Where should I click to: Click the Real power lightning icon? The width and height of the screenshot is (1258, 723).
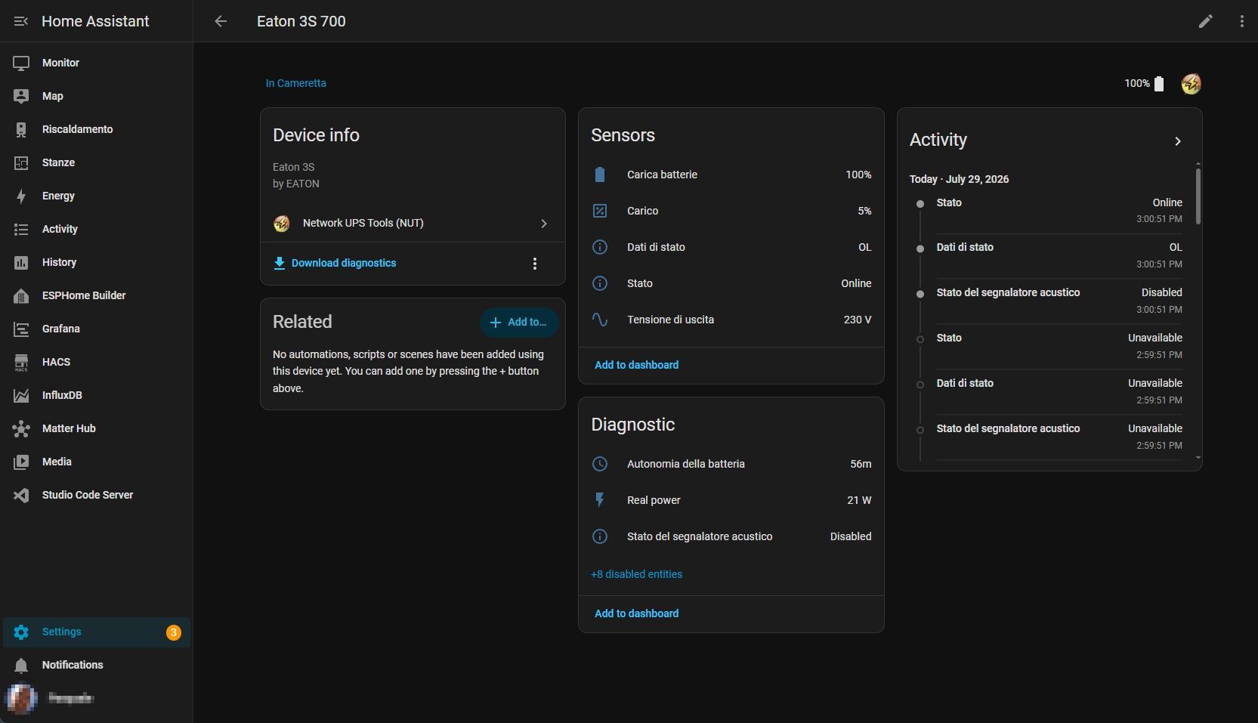click(x=600, y=500)
